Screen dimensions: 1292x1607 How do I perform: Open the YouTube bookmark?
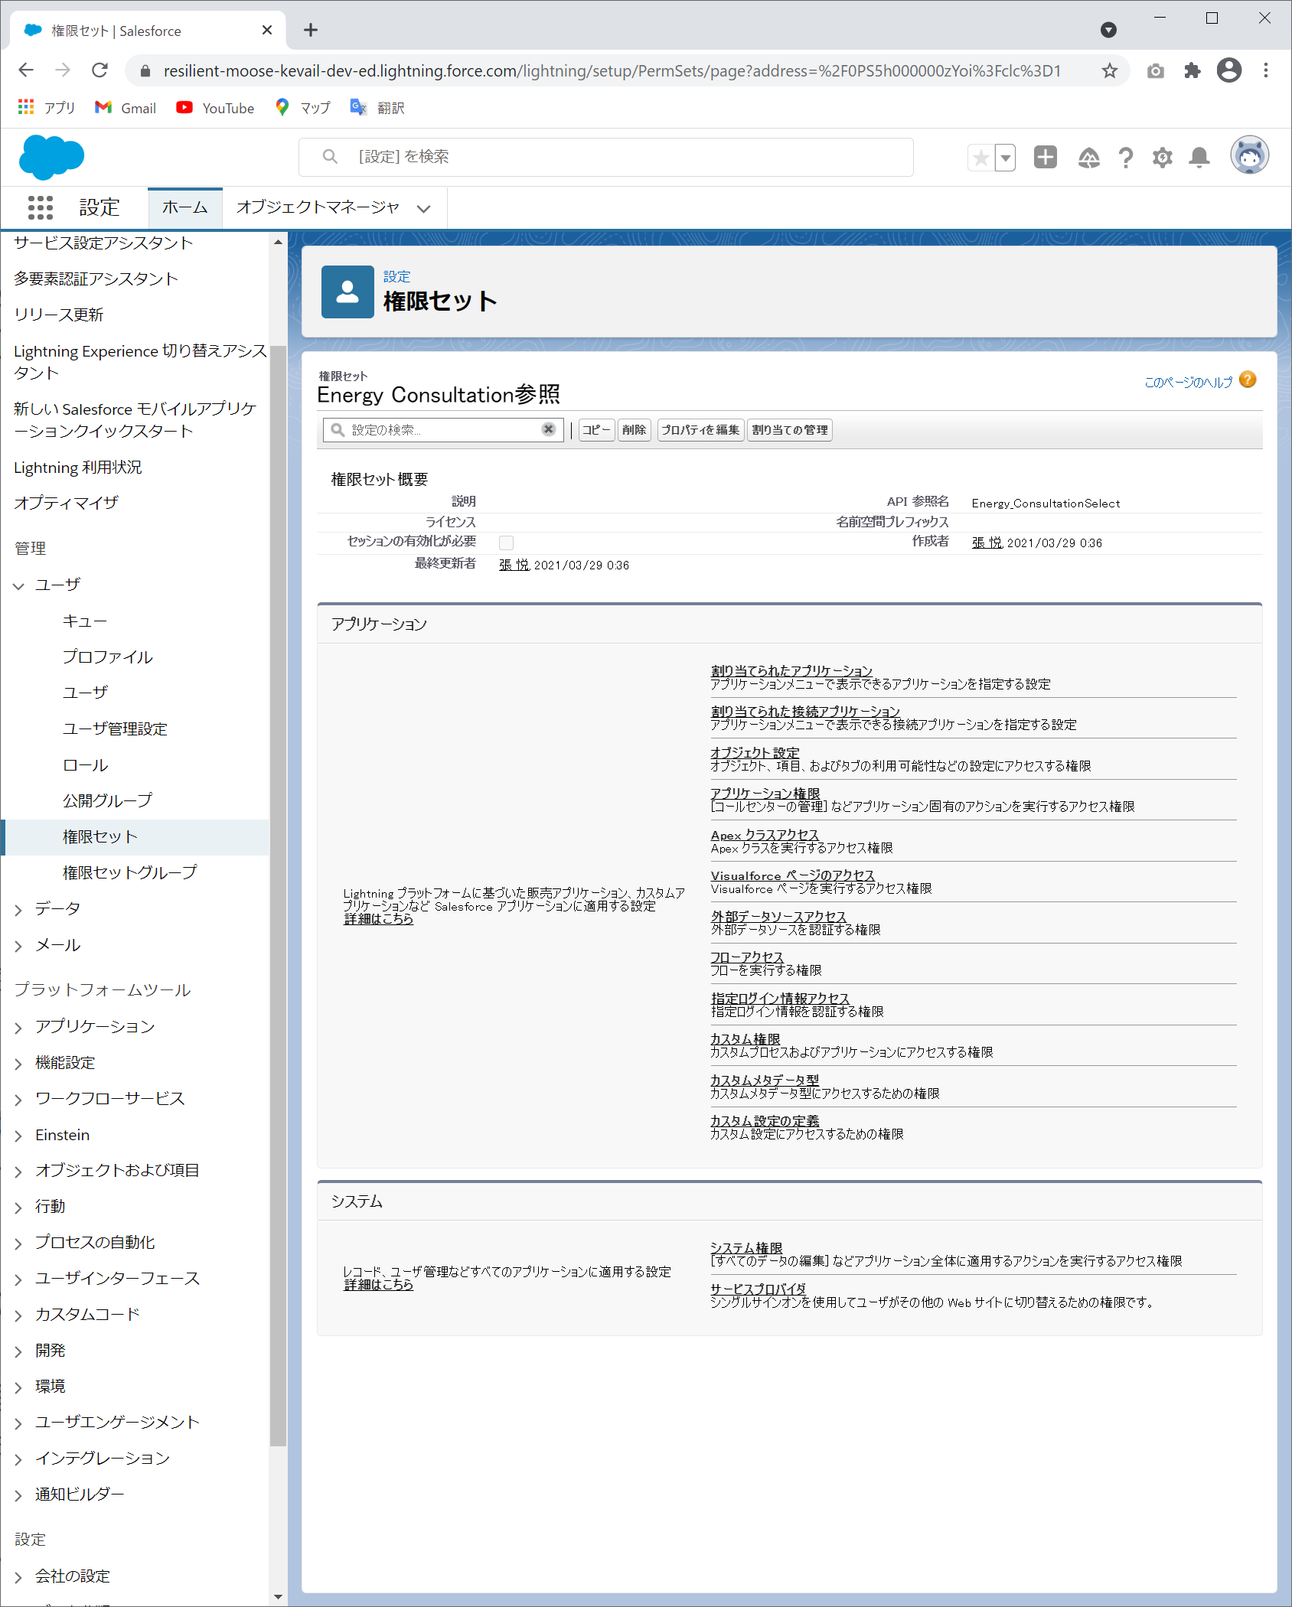[x=215, y=108]
